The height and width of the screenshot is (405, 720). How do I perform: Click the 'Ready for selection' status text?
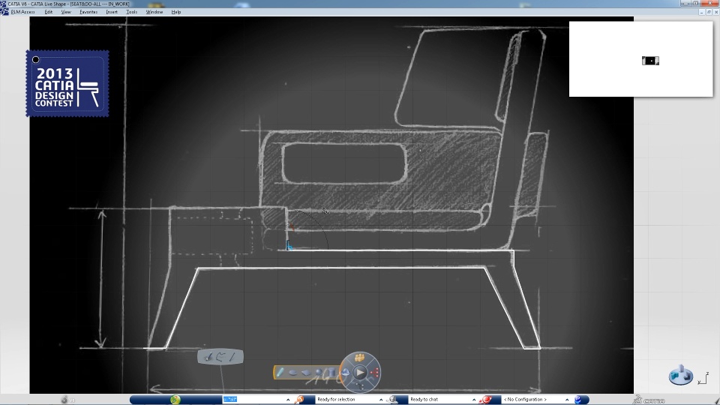click(x=336, y=400)
